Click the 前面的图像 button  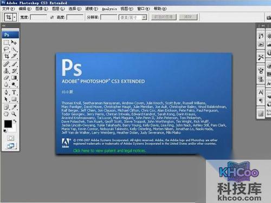(164, 17)
